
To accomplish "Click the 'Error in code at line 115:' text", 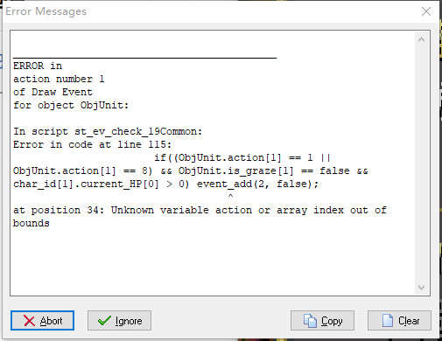I will 93,144.
